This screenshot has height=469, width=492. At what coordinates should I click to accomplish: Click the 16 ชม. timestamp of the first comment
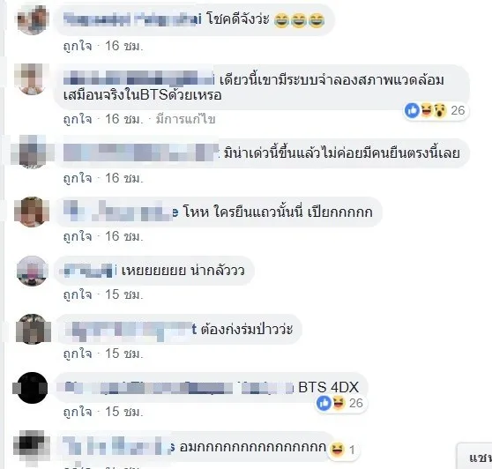click(x=124, y=46)
